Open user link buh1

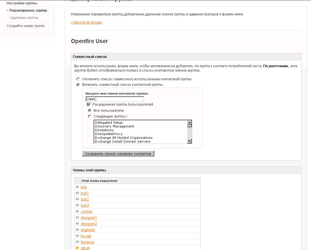85,193
